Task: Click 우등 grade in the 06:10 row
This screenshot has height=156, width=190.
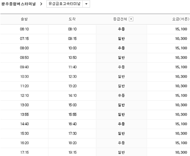Action: click(x=121, y=29)
